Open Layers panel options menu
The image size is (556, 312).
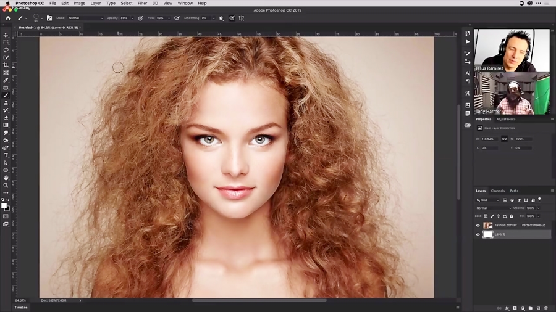pyautogui.click(x=552, y=191)
